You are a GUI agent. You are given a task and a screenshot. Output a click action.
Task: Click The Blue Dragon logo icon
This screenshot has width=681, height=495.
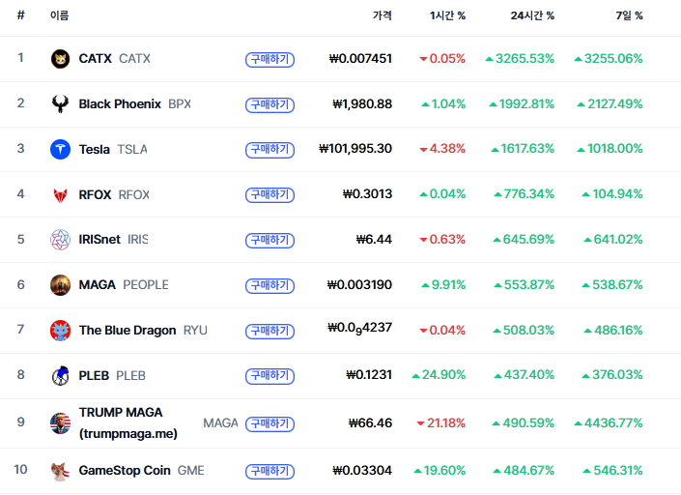coord(60,331)
